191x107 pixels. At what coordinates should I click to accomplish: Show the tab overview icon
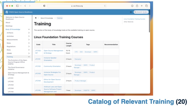click(146, 6)
